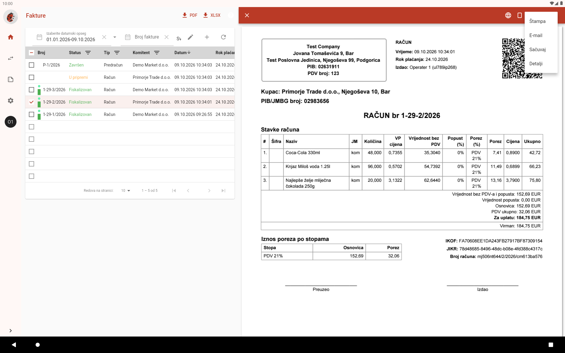Refresh the invoice list

pos(223,37)
